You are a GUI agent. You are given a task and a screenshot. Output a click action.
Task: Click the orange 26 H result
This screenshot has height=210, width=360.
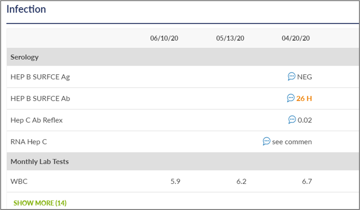coord(304,98)
